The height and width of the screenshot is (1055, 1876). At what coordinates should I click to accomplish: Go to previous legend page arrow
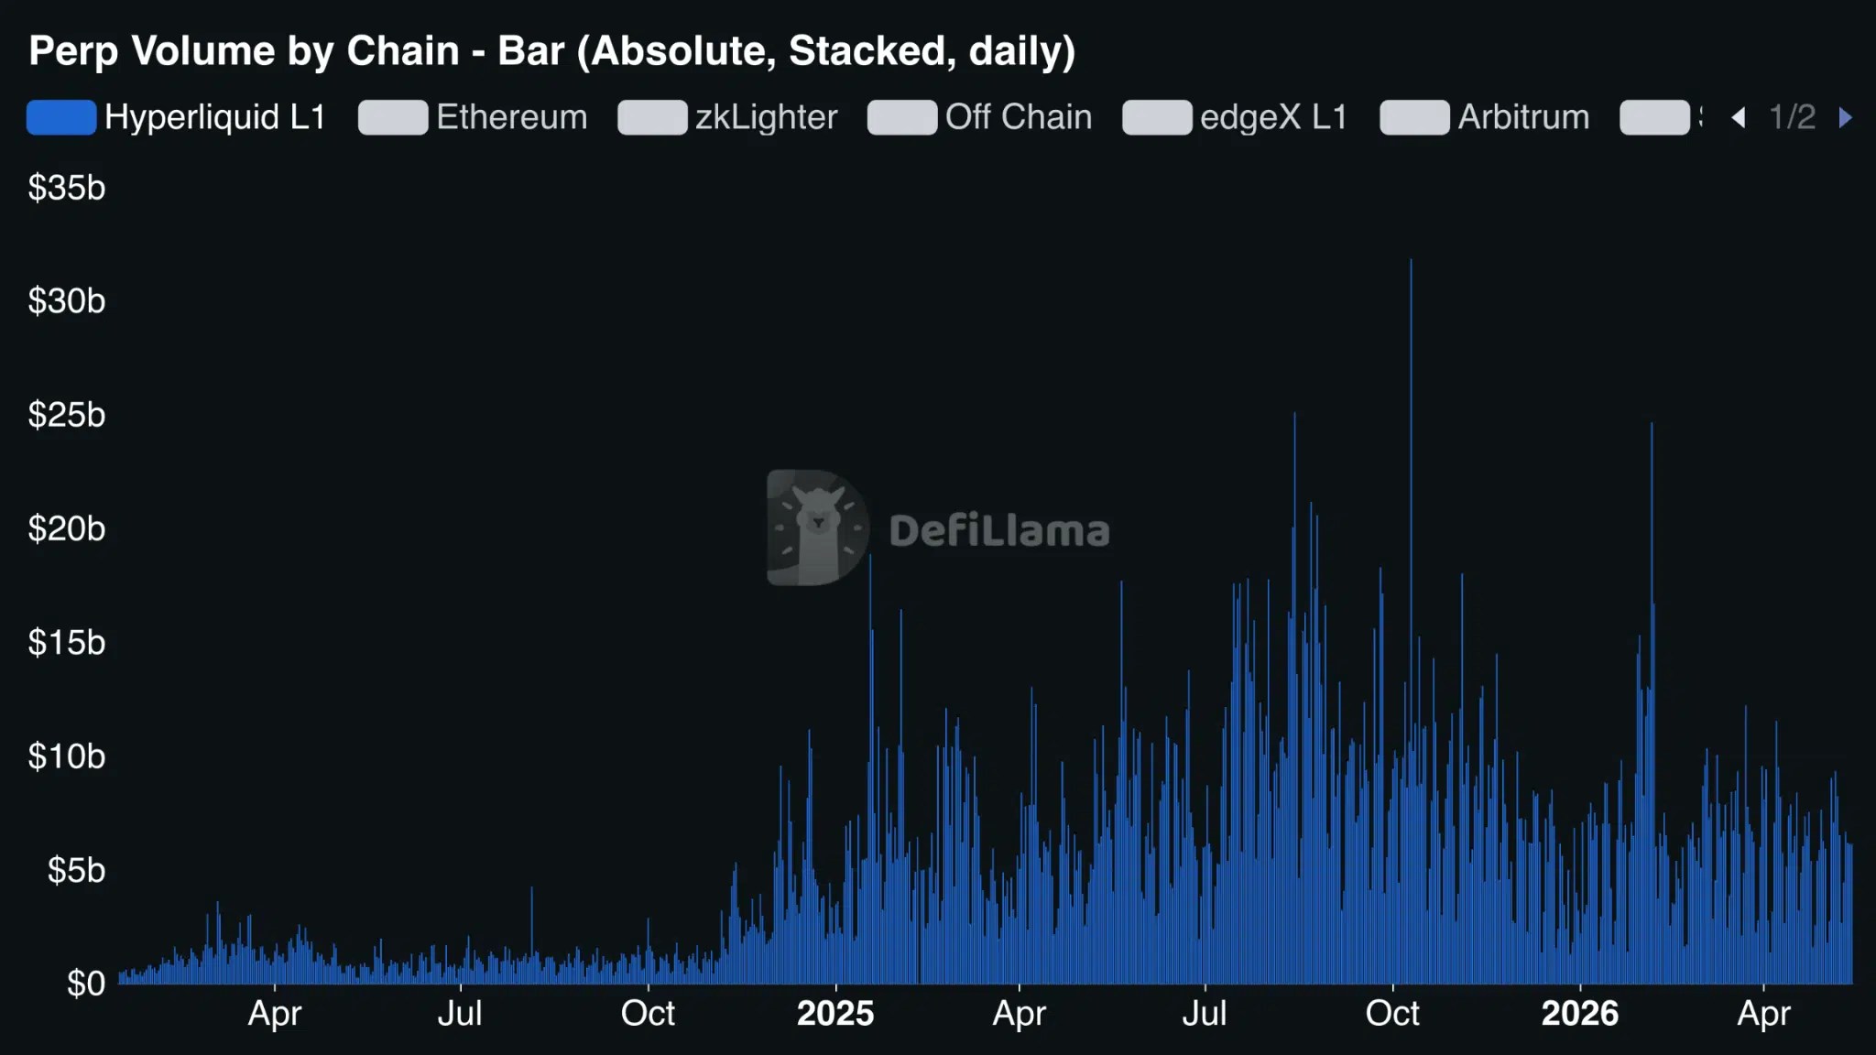click(1739, 117)
